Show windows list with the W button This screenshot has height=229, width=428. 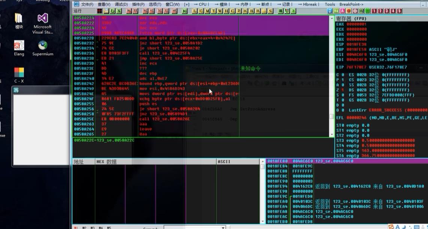coord(220,11)
